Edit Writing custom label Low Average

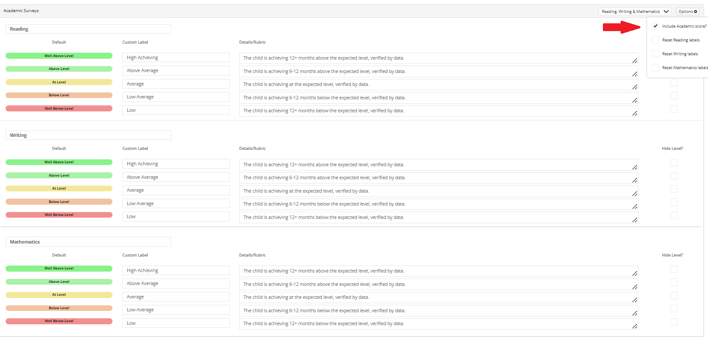(x=176, y=203)
